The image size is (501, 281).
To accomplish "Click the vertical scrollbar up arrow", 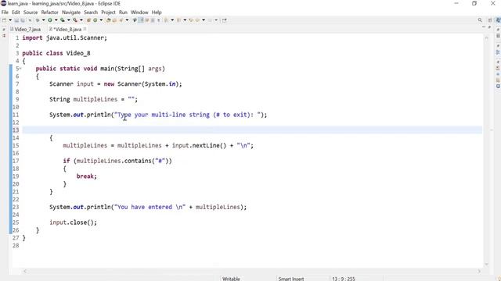I will point(486,37).
